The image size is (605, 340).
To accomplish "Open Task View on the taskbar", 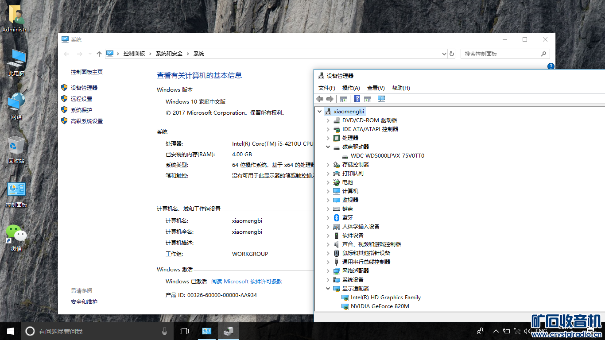I will (x=184, y=331).
